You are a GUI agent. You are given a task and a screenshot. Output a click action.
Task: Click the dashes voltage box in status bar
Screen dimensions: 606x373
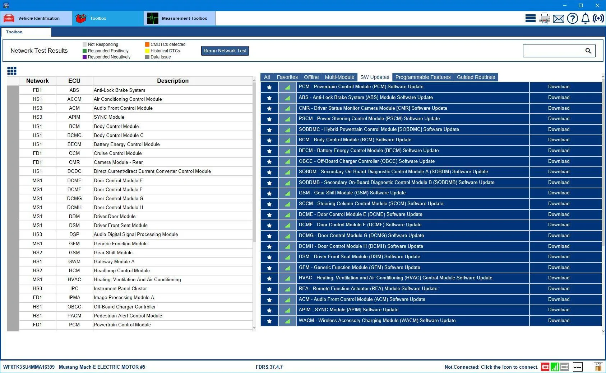click(x=578, y=367)
